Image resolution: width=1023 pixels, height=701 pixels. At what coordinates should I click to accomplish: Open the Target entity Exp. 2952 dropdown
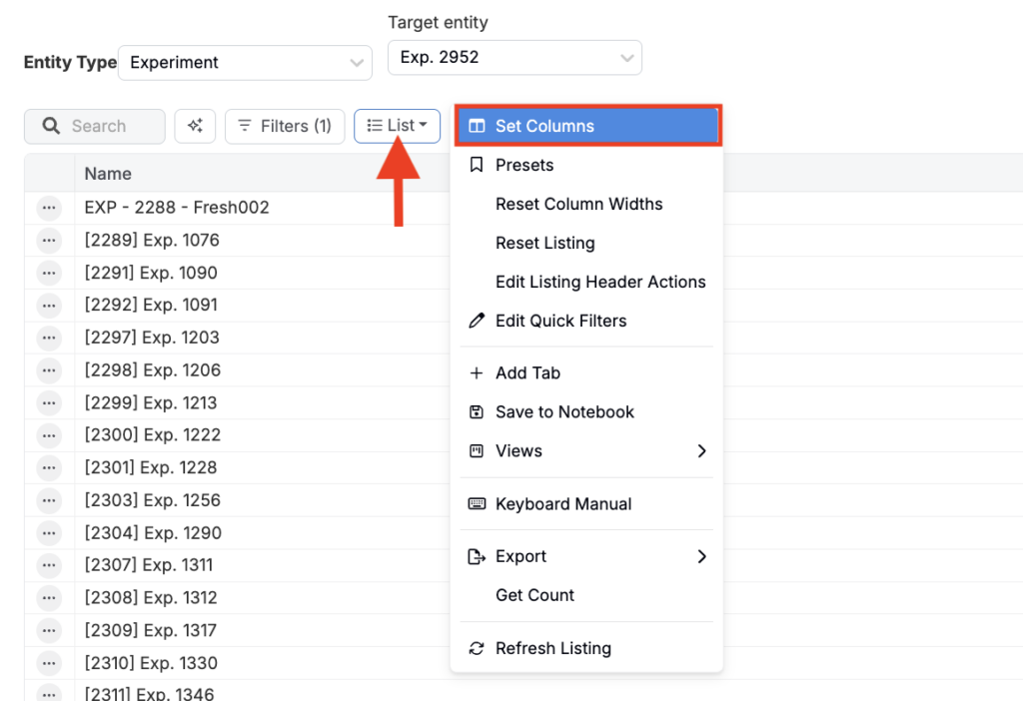coord(514,58)
